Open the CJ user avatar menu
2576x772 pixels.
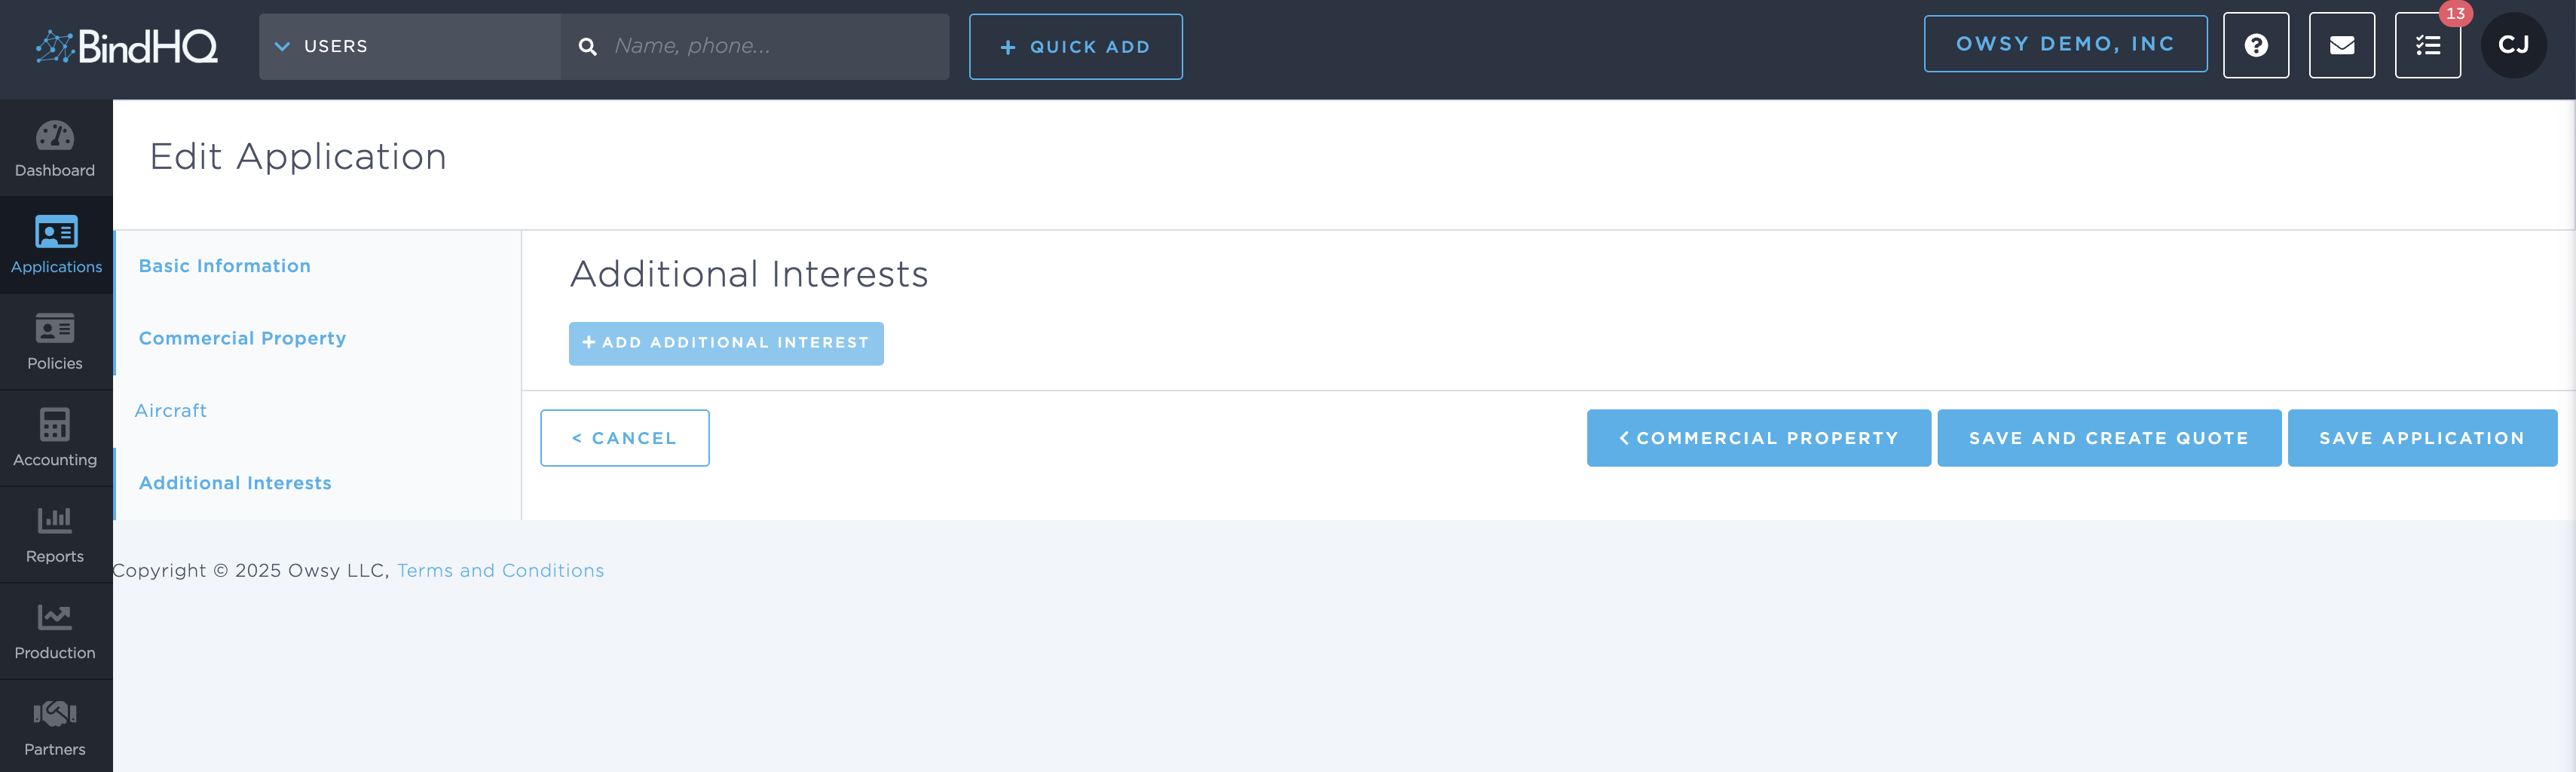click(x=2513, y=46)
